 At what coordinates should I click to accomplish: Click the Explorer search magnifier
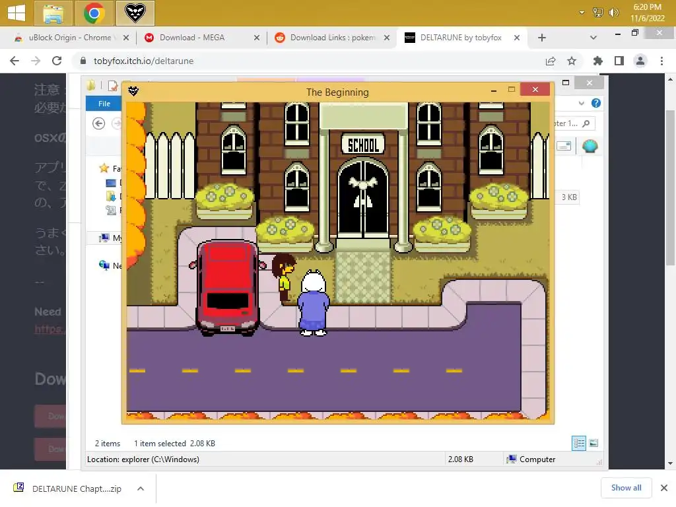click(x=586, y=123)
